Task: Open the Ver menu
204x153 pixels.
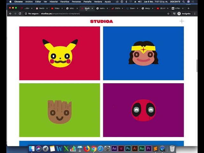Action: [x=45, y=2]
